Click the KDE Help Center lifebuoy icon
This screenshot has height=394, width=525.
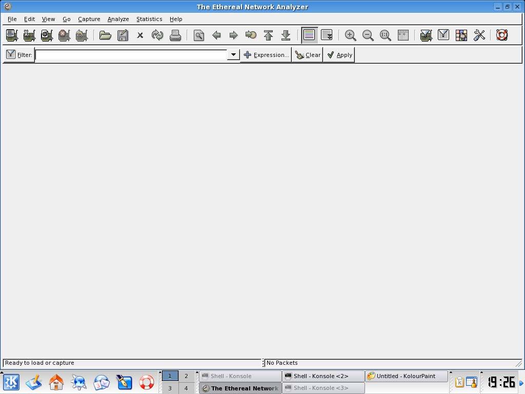point(146,382)
